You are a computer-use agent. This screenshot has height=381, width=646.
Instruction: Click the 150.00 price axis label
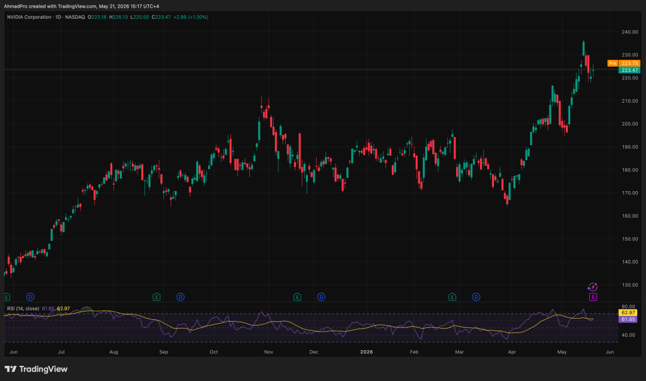coord(630,239)
